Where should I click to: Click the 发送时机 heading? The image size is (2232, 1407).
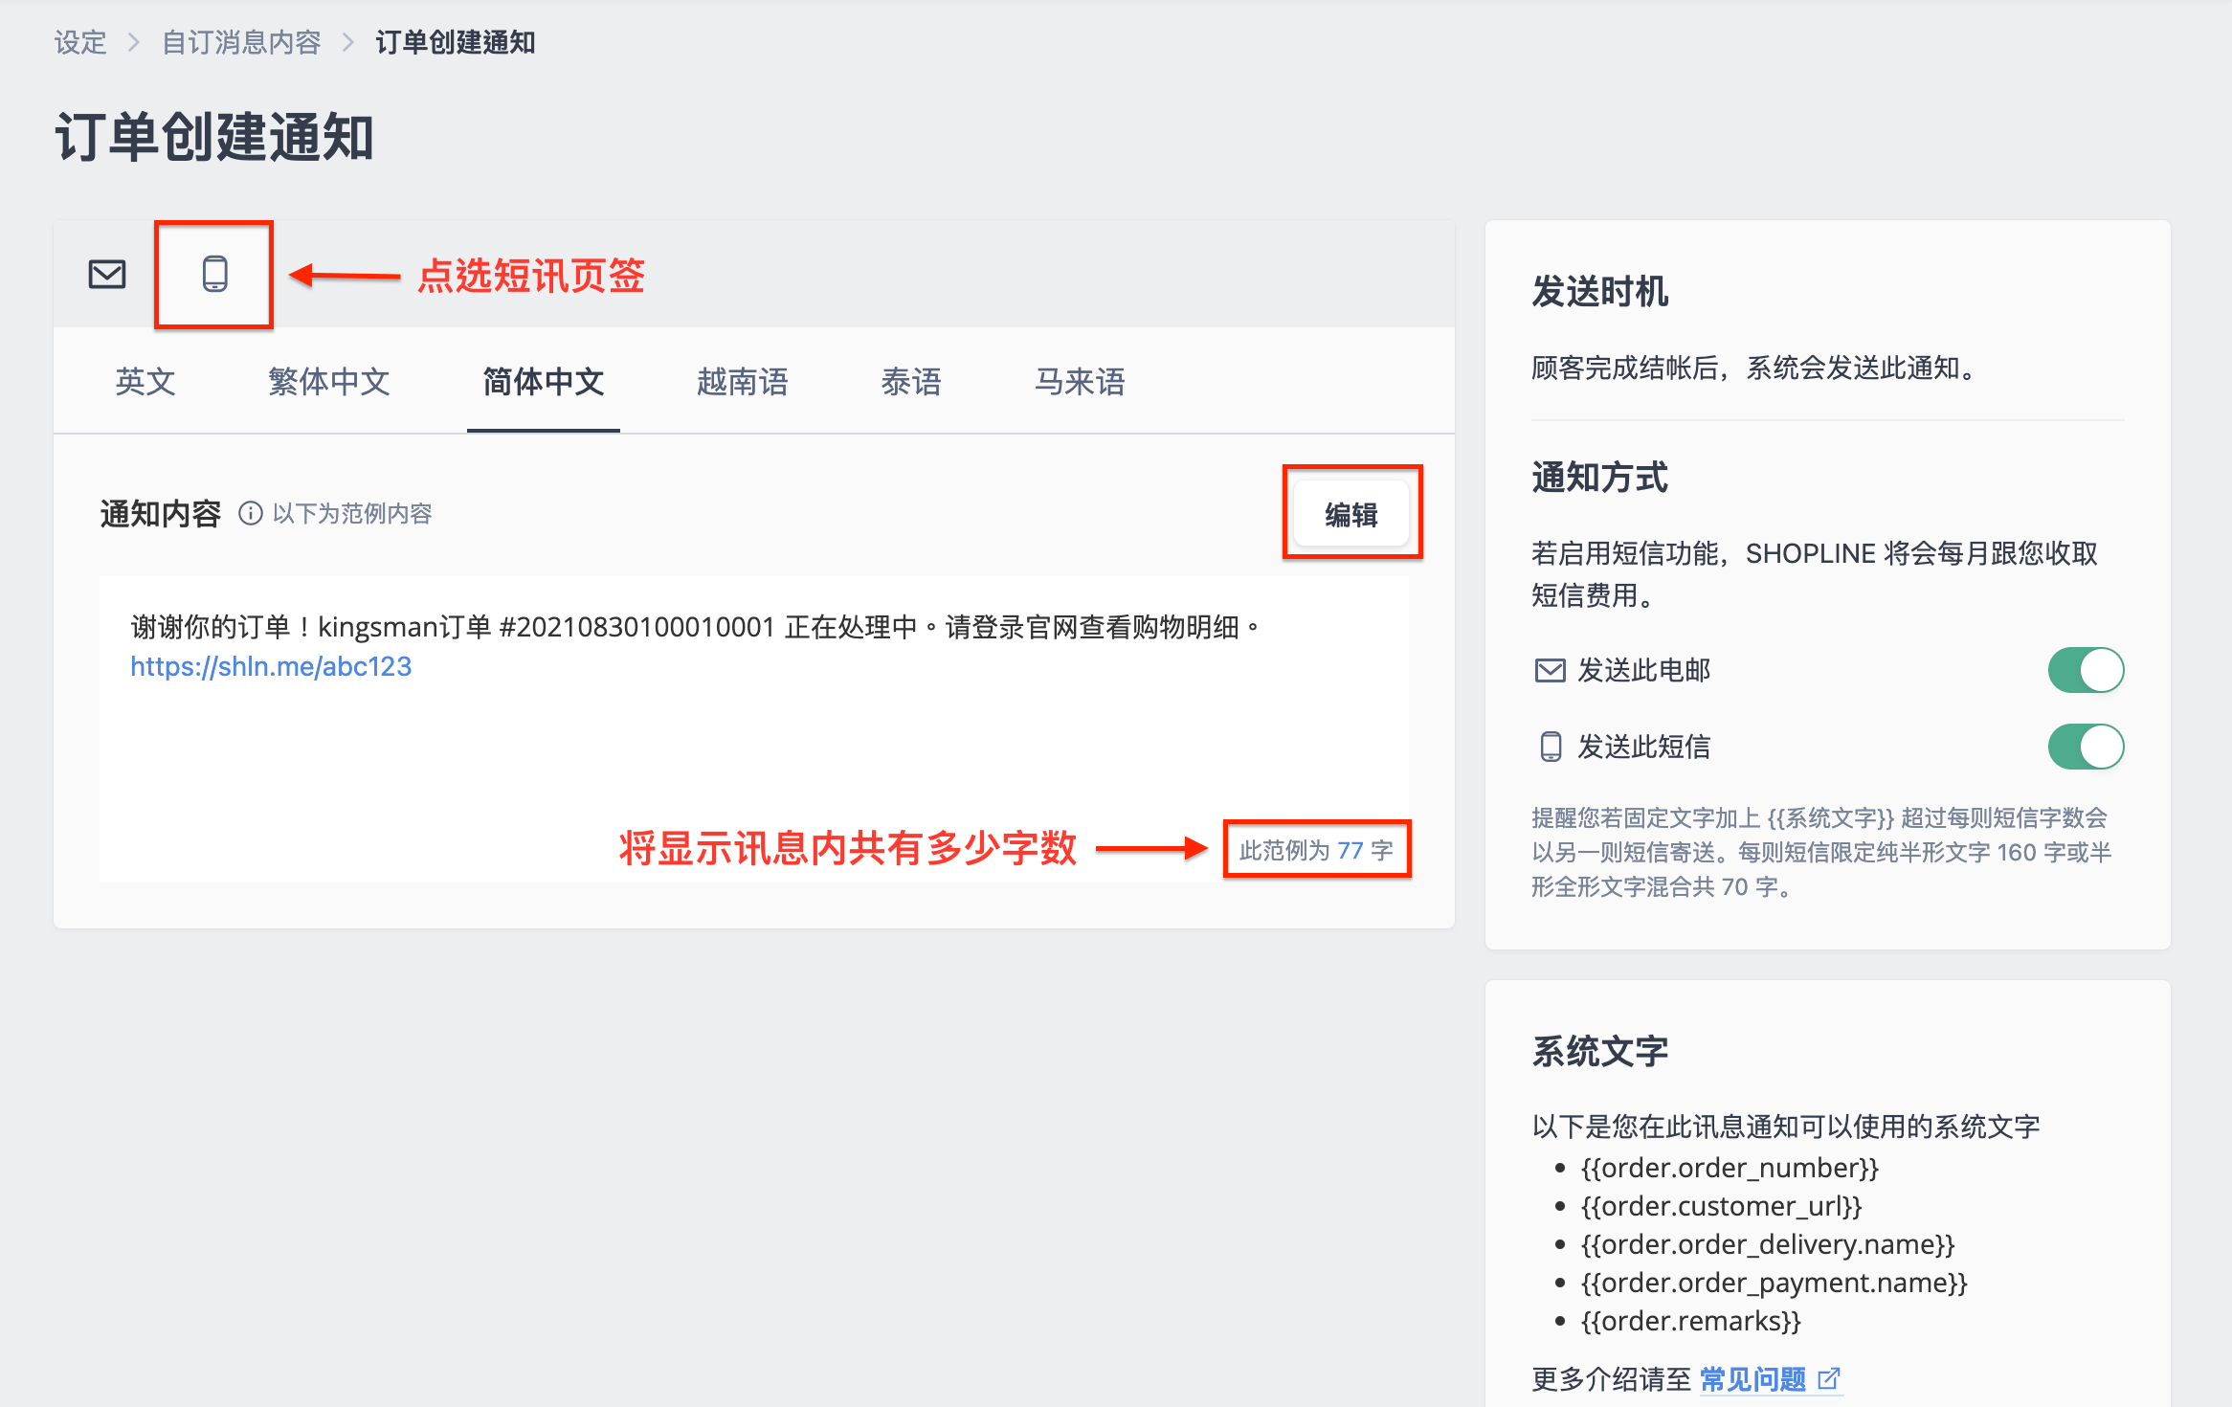pyautogui.click(x=1600, y=291)
